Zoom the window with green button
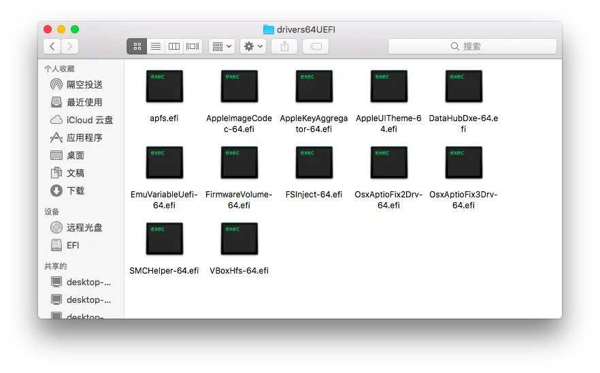 point(75,29)
